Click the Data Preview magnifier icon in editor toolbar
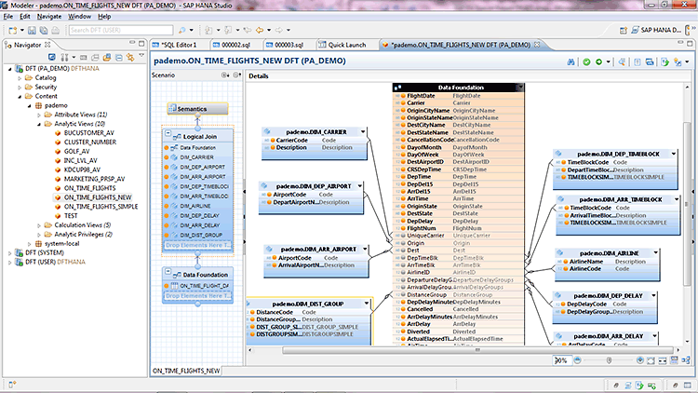Screen dimensions: 698x393 [x=622, y=62]
